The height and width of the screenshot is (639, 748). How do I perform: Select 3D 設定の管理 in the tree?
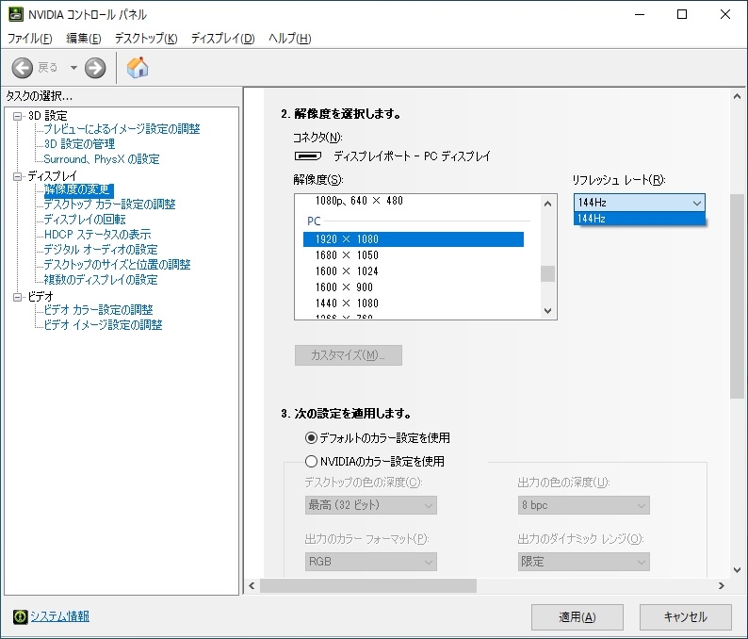[x=79, y=144]
